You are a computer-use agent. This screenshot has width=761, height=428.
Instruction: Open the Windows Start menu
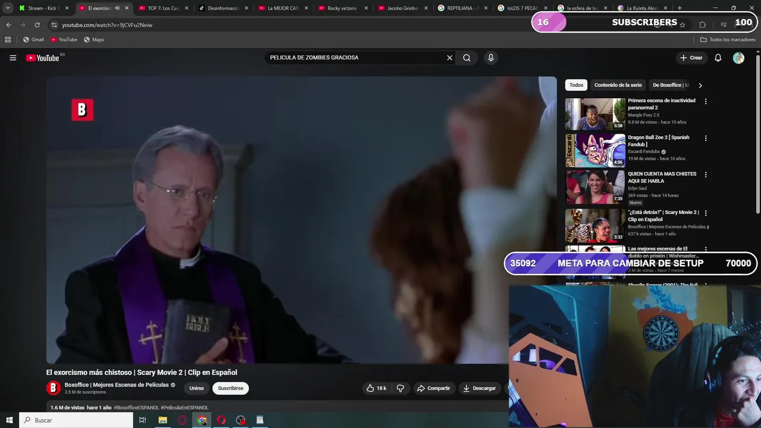[10, 420]
